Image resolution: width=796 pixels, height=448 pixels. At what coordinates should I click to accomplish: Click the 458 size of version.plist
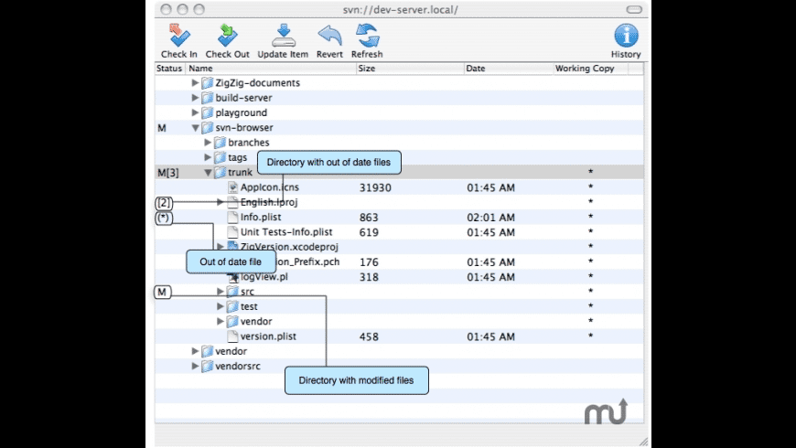(x=369, y=336)
